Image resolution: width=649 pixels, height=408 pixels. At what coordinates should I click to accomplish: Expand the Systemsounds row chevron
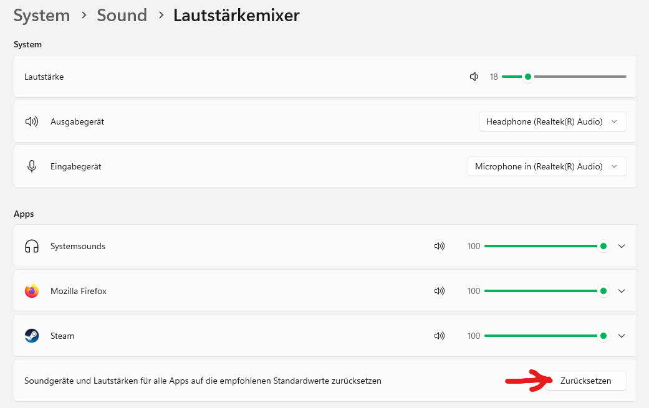pos(622,246)
